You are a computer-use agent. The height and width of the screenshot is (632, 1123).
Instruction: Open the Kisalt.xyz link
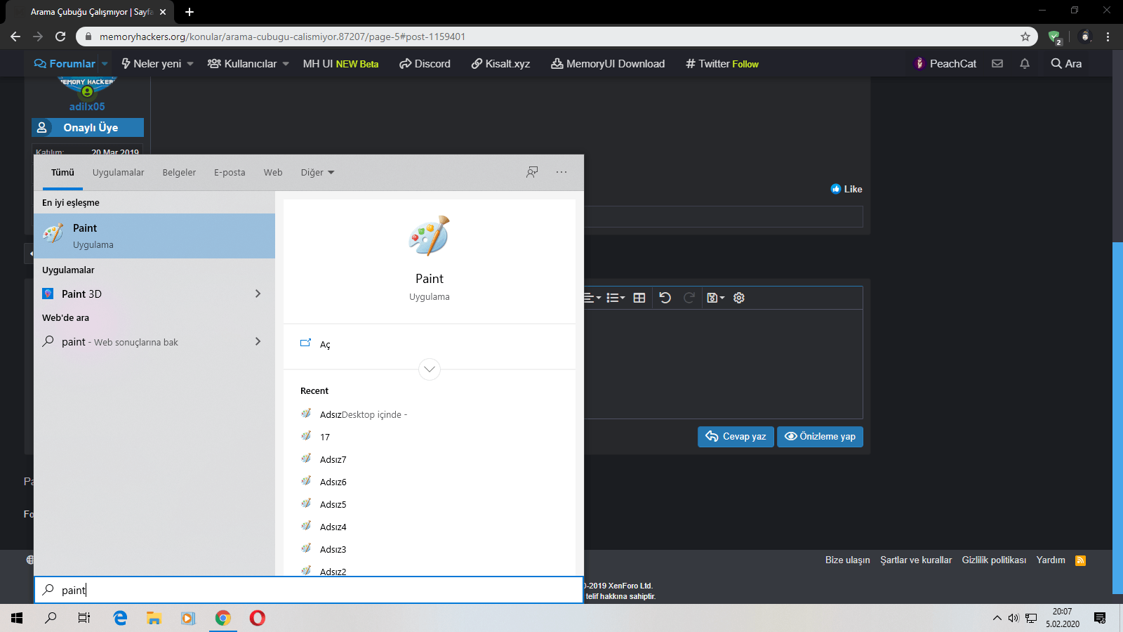pos(500,64)
